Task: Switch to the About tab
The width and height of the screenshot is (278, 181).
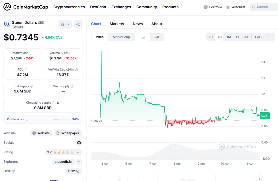Action: (157, 24)
